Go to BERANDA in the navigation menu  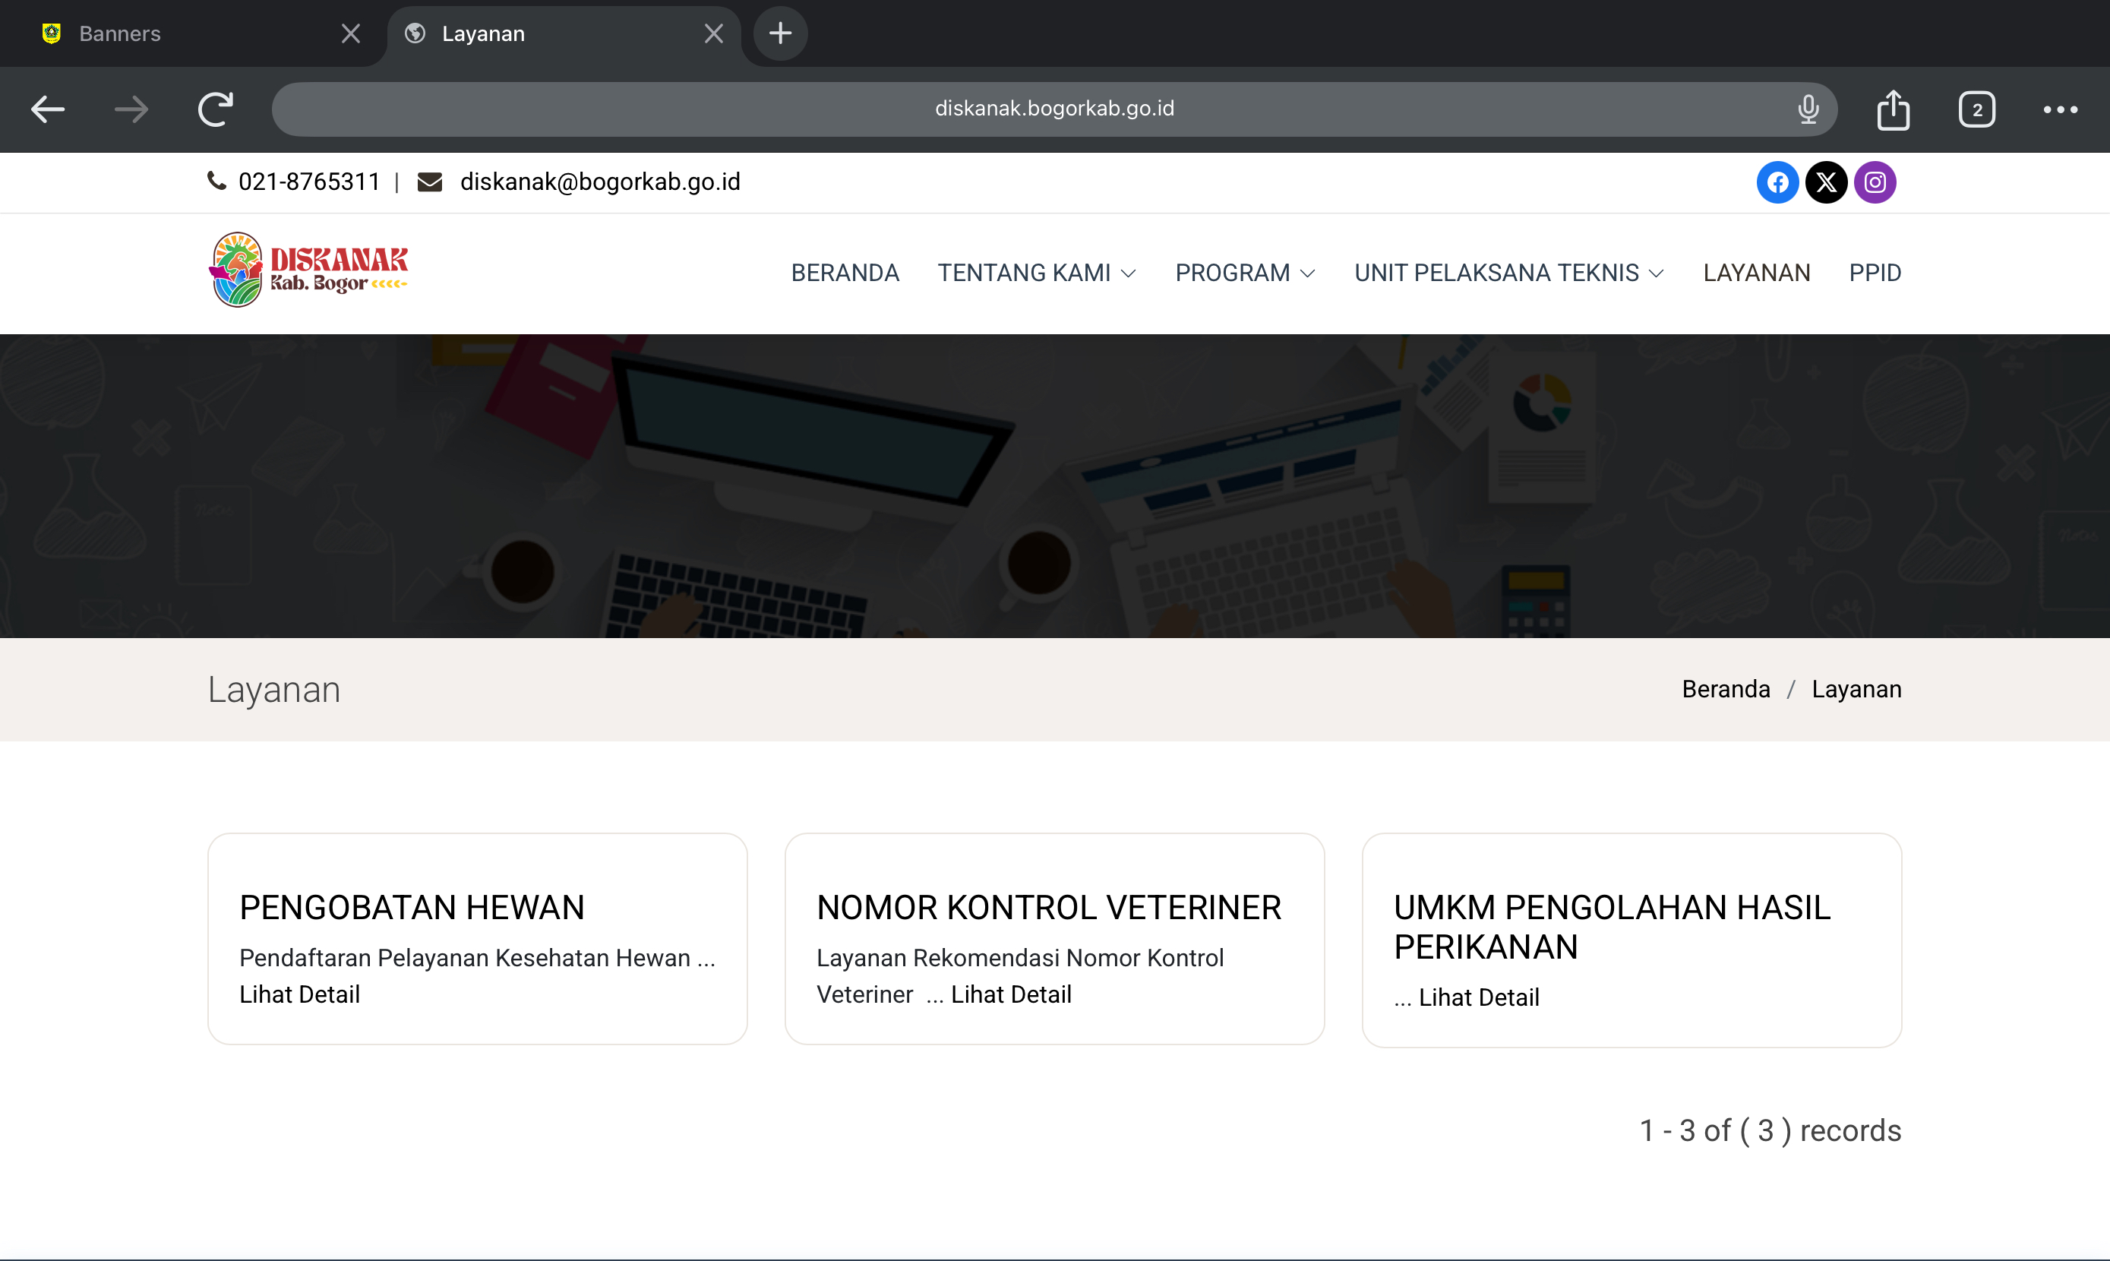point(845,273)
